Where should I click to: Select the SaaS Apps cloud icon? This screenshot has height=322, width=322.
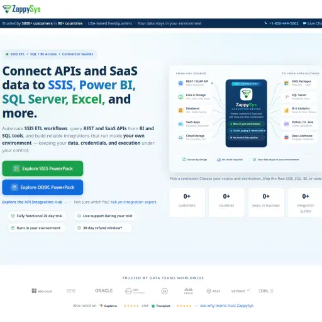(x=180, y=124)
